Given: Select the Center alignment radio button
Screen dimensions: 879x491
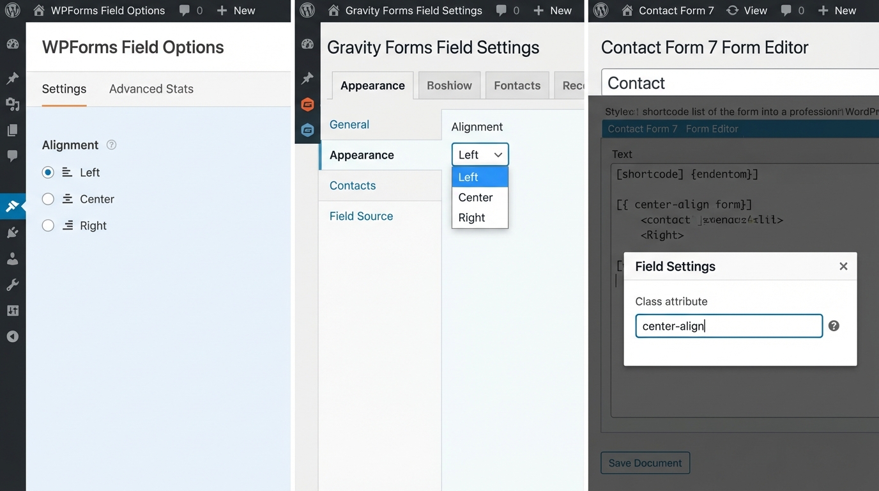Looking at the screenshot, I should point(48,199).
